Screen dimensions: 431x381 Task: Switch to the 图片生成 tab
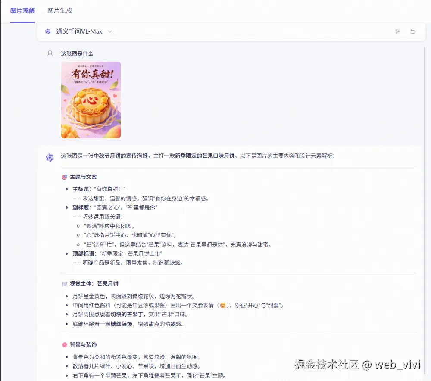59,11
